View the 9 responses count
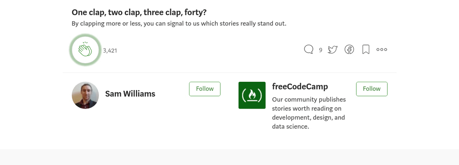459x165 pixels. click(x=321, y=50)
